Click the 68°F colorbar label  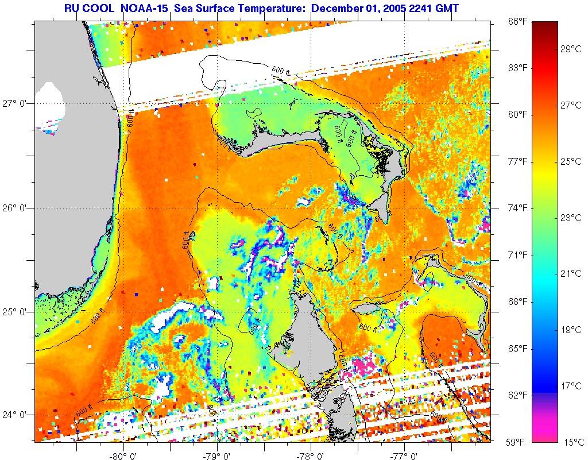click(x=518, y=302)
